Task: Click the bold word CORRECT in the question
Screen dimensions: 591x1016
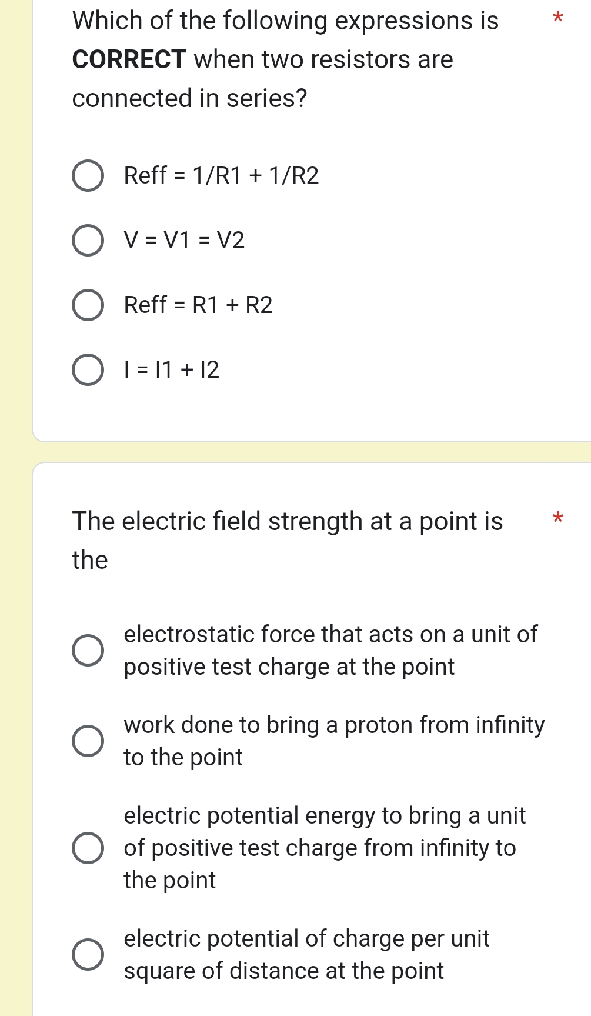Action: pyautogui.click(x=128, y=59)
